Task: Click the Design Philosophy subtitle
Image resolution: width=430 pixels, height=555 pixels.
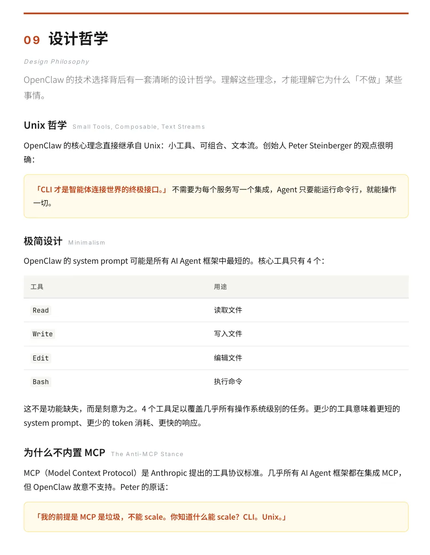Action: pos(56,62)
